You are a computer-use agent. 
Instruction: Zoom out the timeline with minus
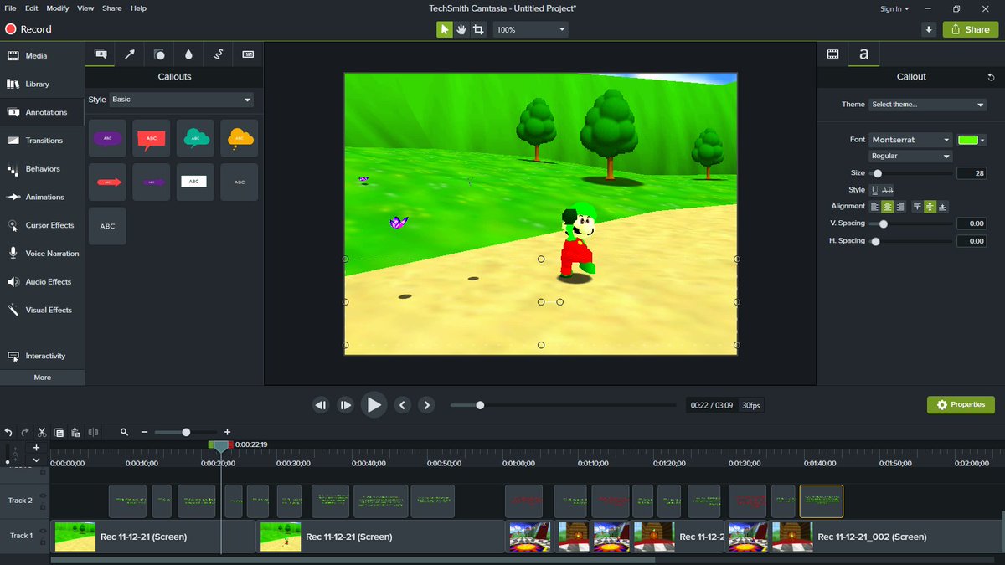point(144,432)
